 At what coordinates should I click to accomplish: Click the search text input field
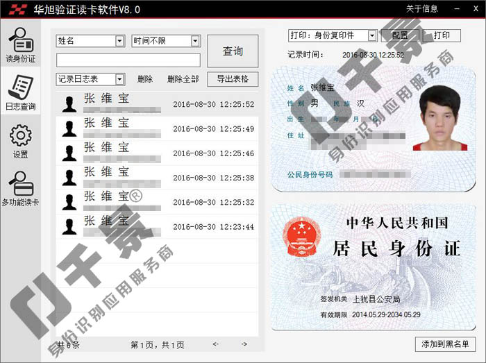click(x=128, y=60)
